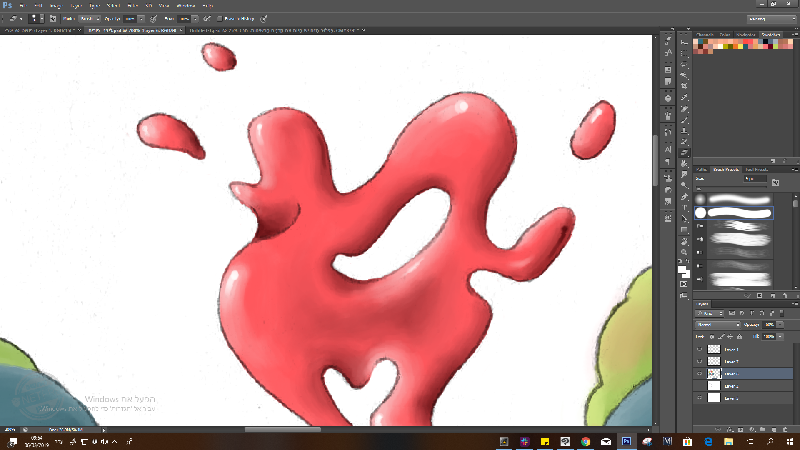Open the Normal blend mode dropdown
Viewport: 800px width, 450px height.
pyautogui.click(x=717, y=325)
